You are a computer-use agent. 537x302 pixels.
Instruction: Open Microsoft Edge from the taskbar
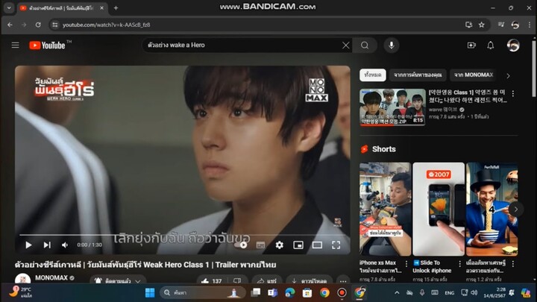[289, 293]
